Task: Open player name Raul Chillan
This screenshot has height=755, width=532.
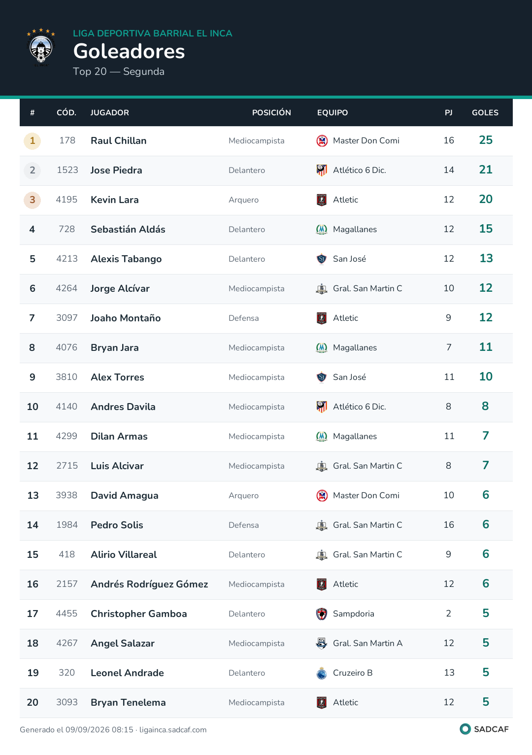Action: [119, 141]
